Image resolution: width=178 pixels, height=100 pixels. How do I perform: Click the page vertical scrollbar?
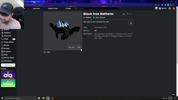pos(177,35)
